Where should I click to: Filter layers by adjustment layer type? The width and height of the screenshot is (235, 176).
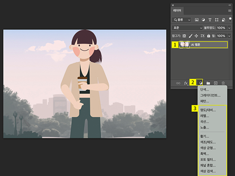[203, 20]
